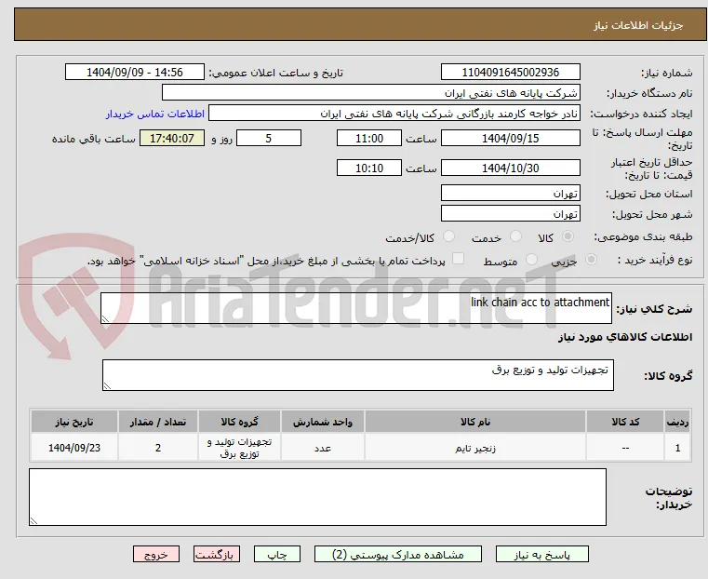Click the 'تعداد / مقدار' column header
The image size is (708, 579).
click(x=157, y=422)
